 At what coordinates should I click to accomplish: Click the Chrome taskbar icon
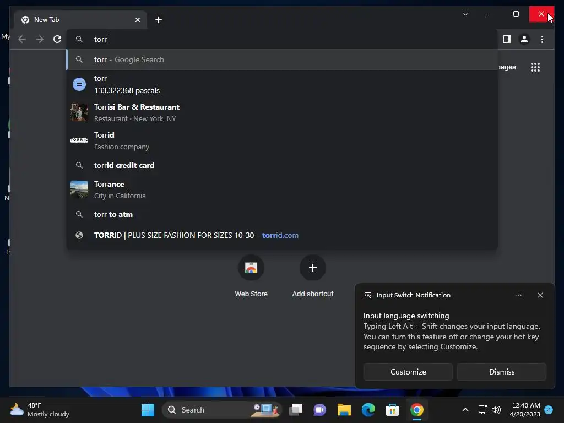416,410
